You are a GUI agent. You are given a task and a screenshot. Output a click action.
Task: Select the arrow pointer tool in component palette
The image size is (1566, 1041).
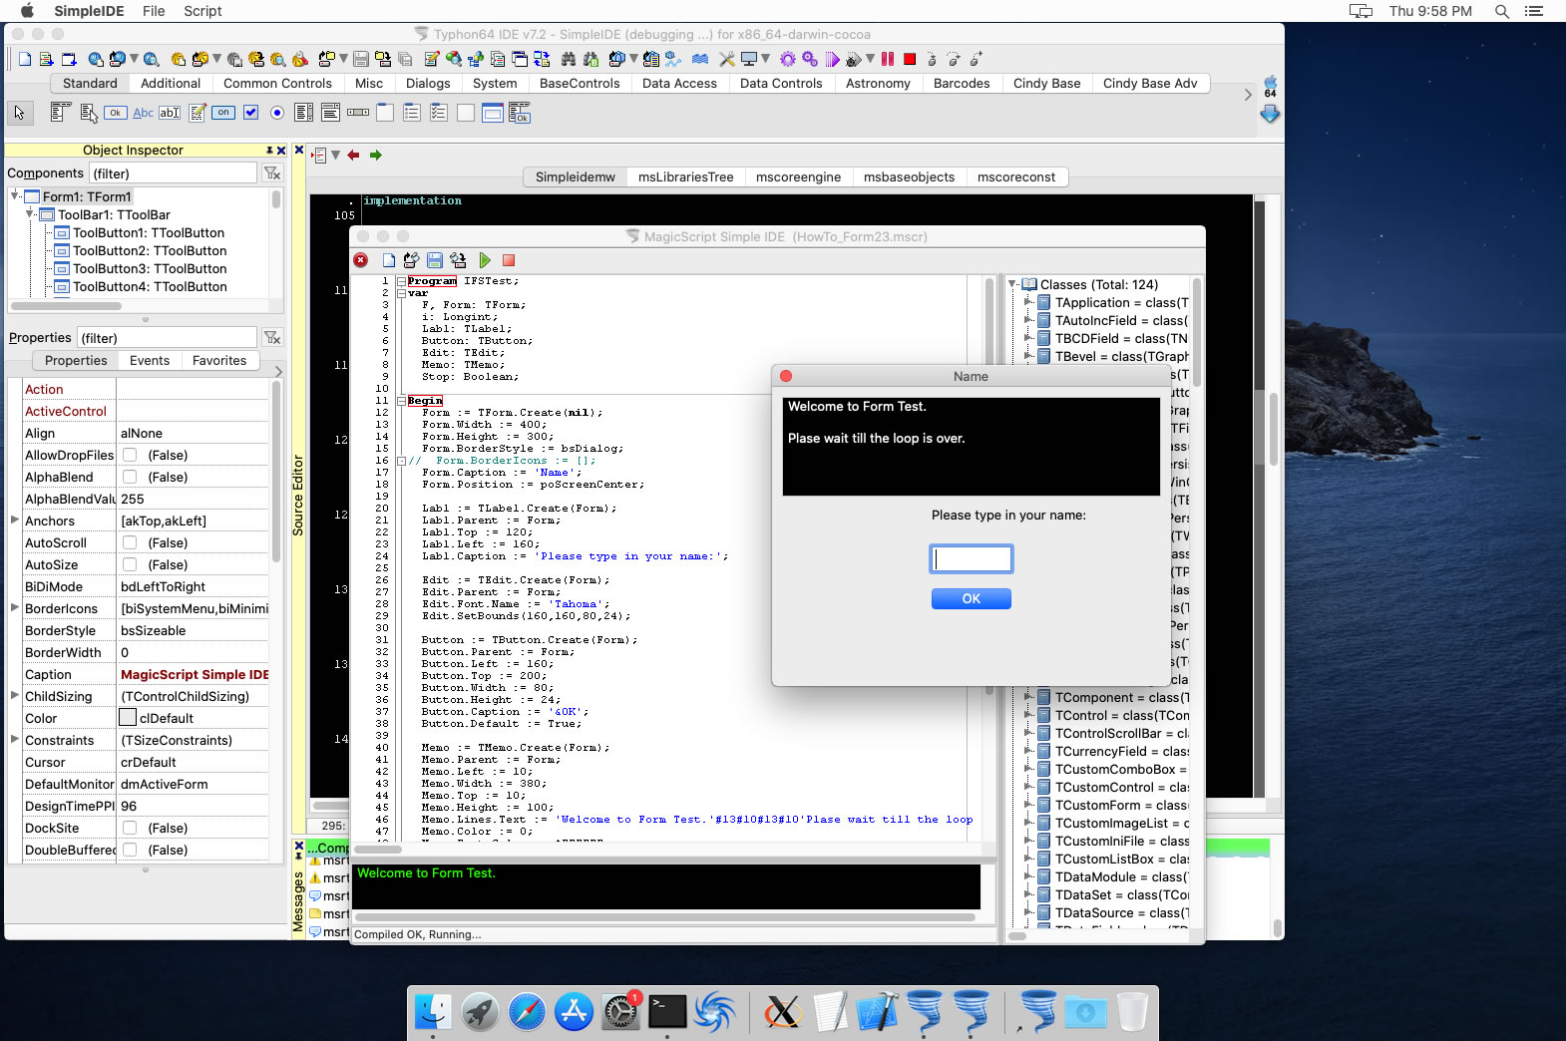tap(19, 113)
